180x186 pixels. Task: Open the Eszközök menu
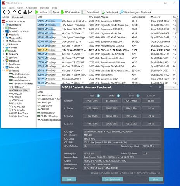click(x=45, y=8)
